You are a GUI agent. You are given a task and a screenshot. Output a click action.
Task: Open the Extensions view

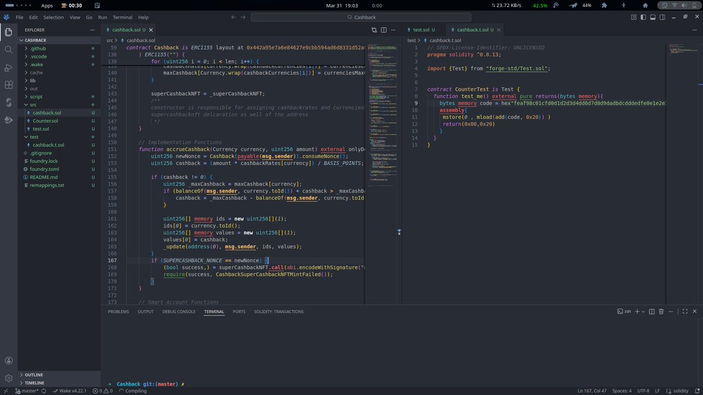pos(8,85)
